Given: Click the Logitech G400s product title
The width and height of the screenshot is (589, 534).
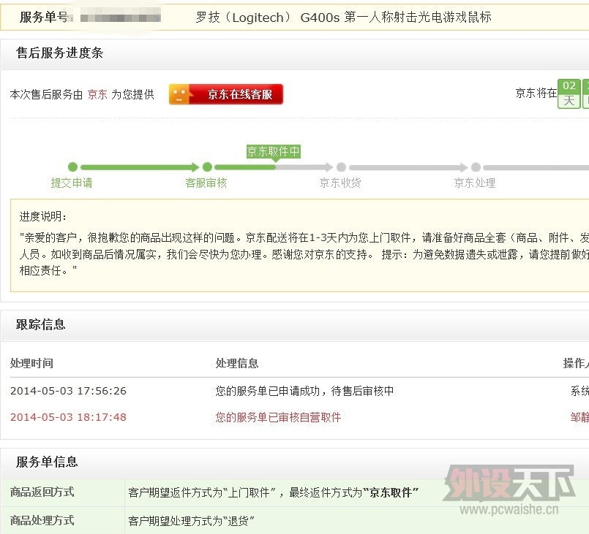Looking at the screenshot, I should [343, 18].
